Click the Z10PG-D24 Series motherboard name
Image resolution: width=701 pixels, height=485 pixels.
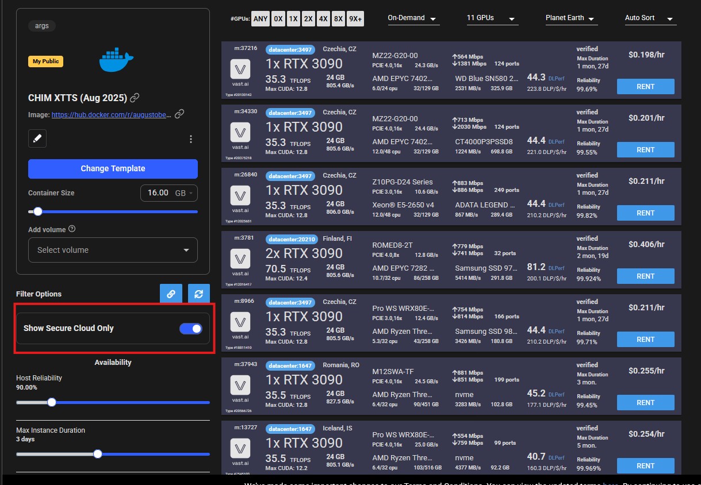pyautogui.click(x=403, y=182)
